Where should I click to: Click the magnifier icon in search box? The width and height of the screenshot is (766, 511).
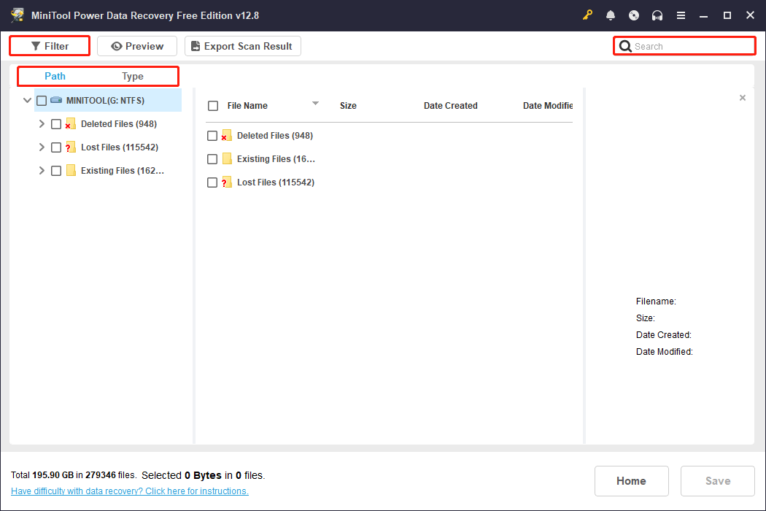tap(626, 45)
